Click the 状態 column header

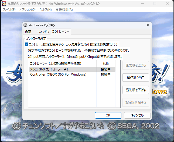(106, 63)
